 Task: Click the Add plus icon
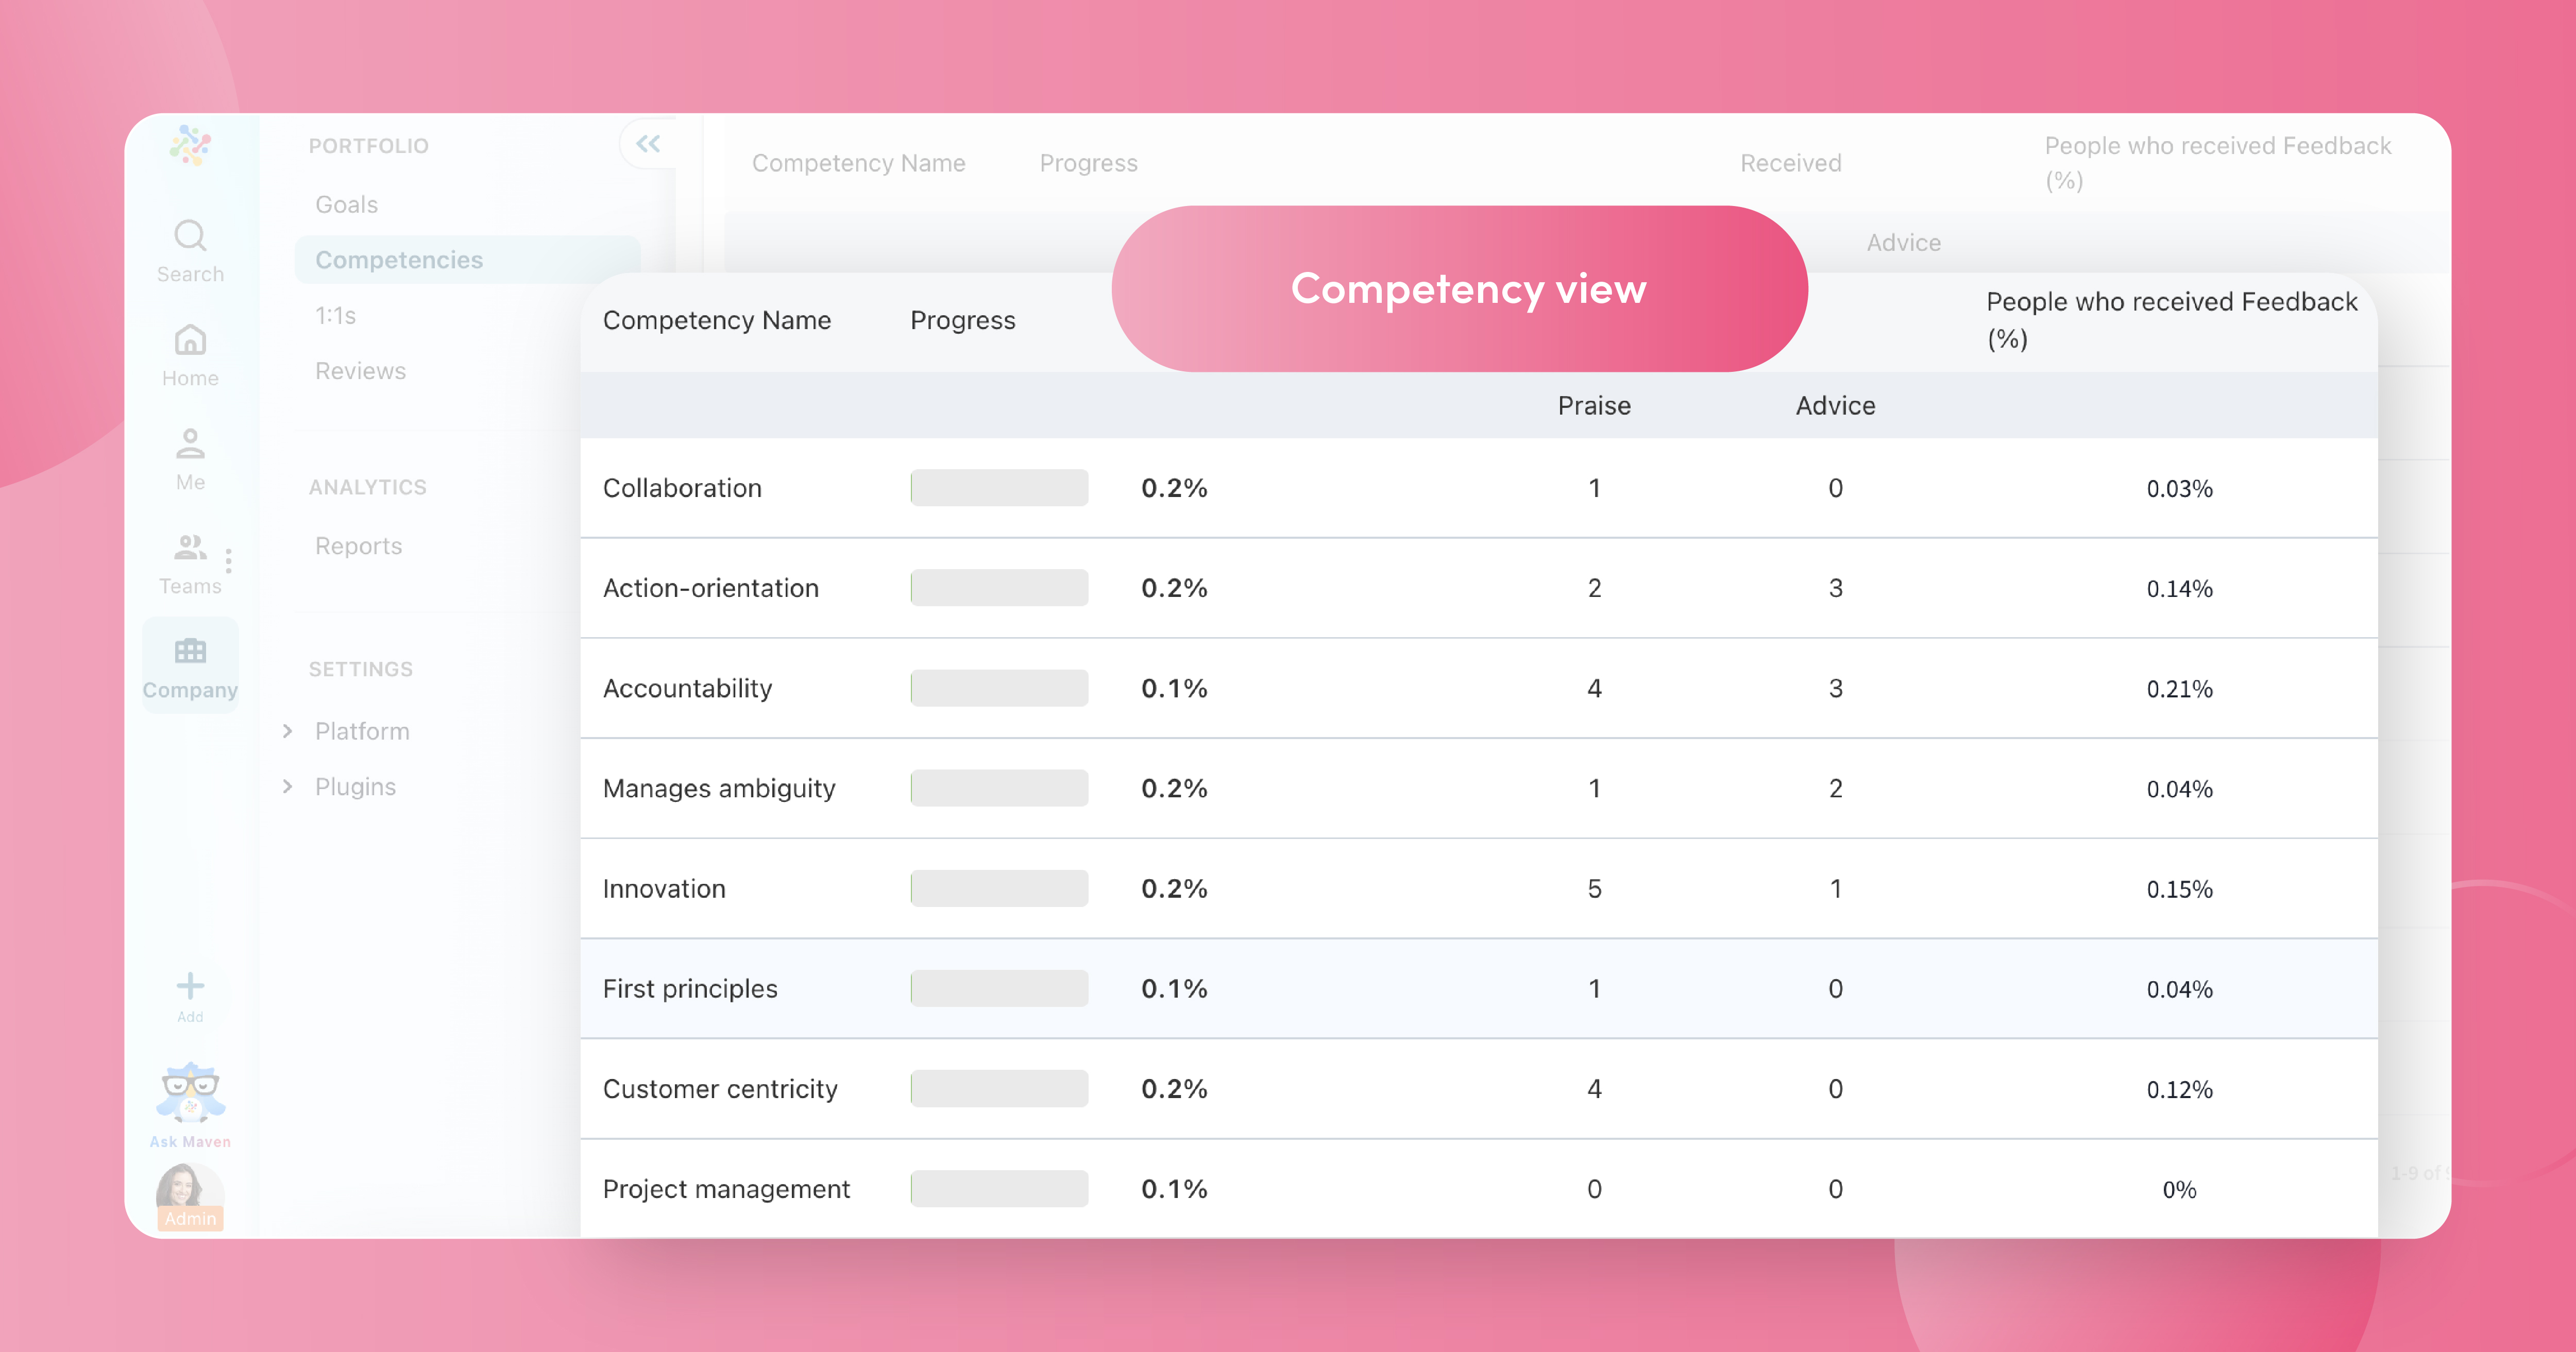click(x=190, y=987)
